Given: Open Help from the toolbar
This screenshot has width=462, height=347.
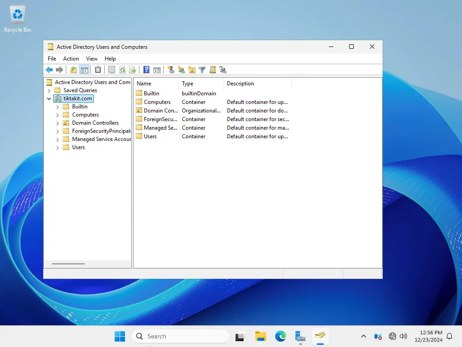Looking at the screenshot, I should pos(146,70).
